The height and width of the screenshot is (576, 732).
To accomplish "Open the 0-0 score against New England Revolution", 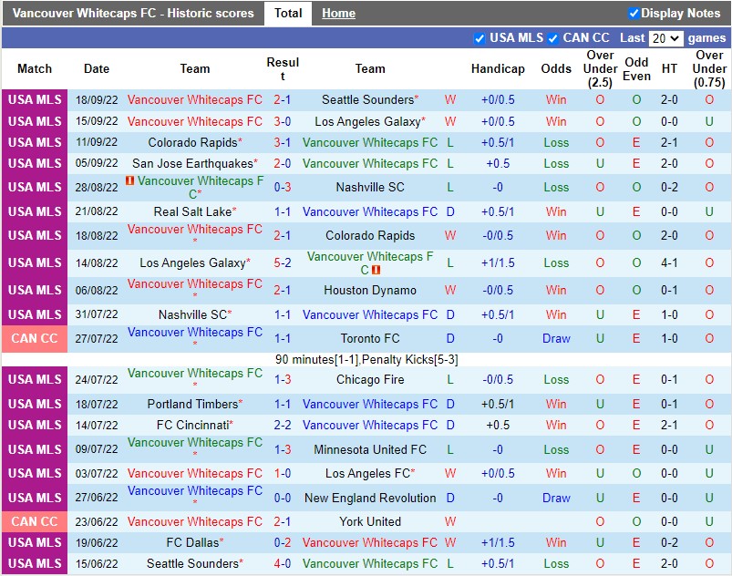I will tap(283, 498).
